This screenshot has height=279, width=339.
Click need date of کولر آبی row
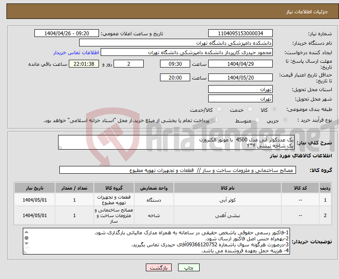coord(34,200)
